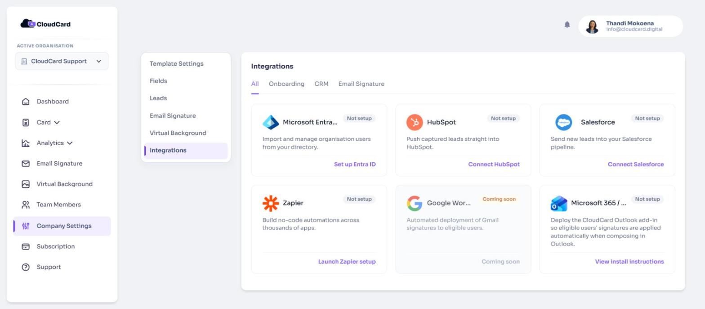Click the Company Settings sliders icon

(x=26, y=226)
